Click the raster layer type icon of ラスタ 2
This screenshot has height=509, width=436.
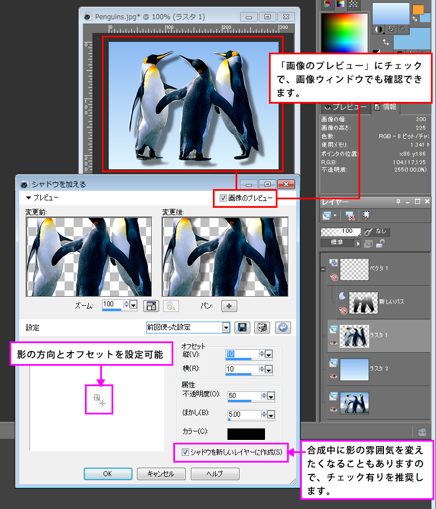tap(334, 363)
